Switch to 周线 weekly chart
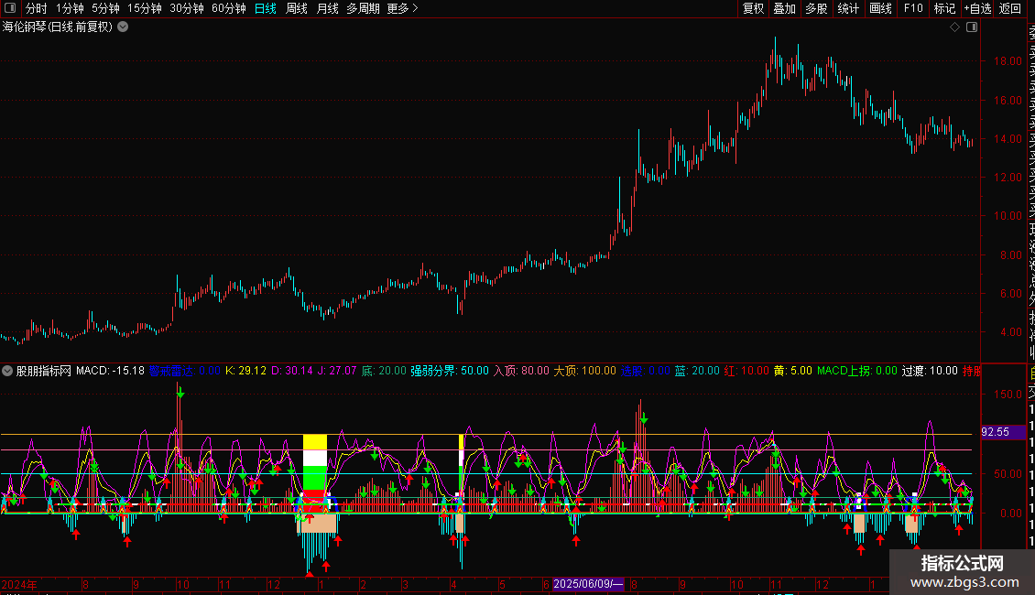1035x595 pixels. pos(297,8)
